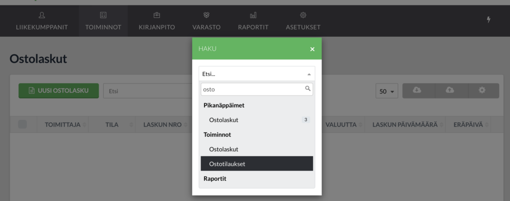
Task: Click the lightning bolt icon
Action: (x=489, y=19)
